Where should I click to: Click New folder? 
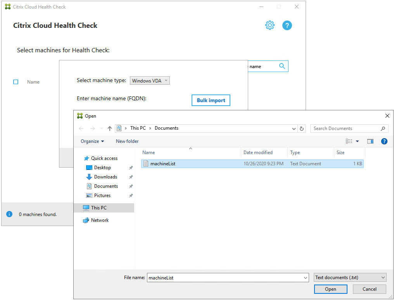pos(127,141)
